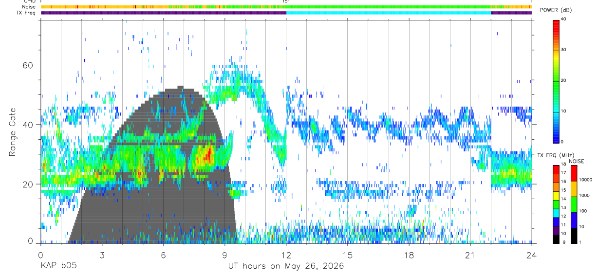
Task: Click the '60' tick on the Range Gate axis
Action: (29, 65)
